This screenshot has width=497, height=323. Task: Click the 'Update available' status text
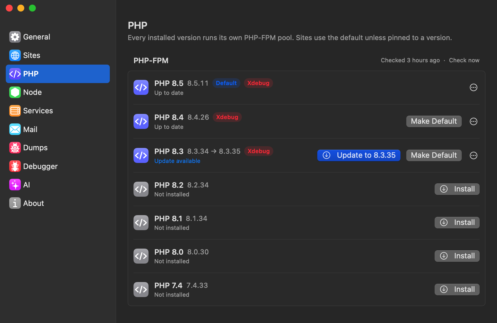pos(177,161)
